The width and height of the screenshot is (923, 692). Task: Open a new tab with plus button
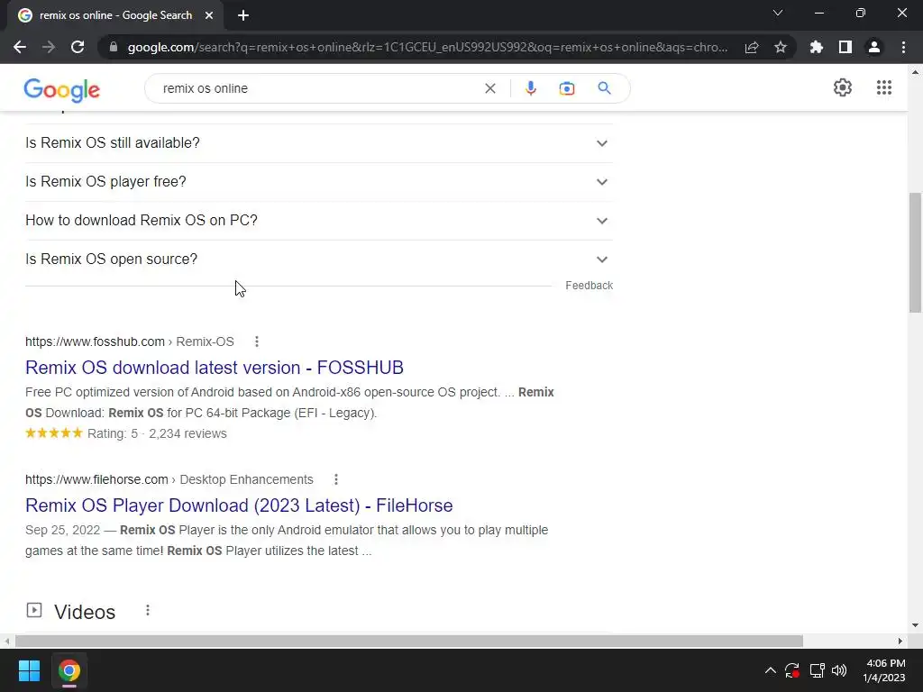pos(243,15)
